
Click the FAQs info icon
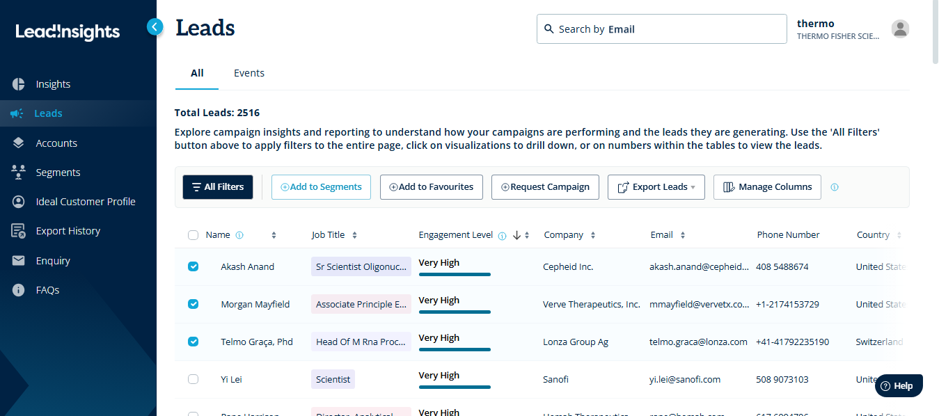pos(19,290)
